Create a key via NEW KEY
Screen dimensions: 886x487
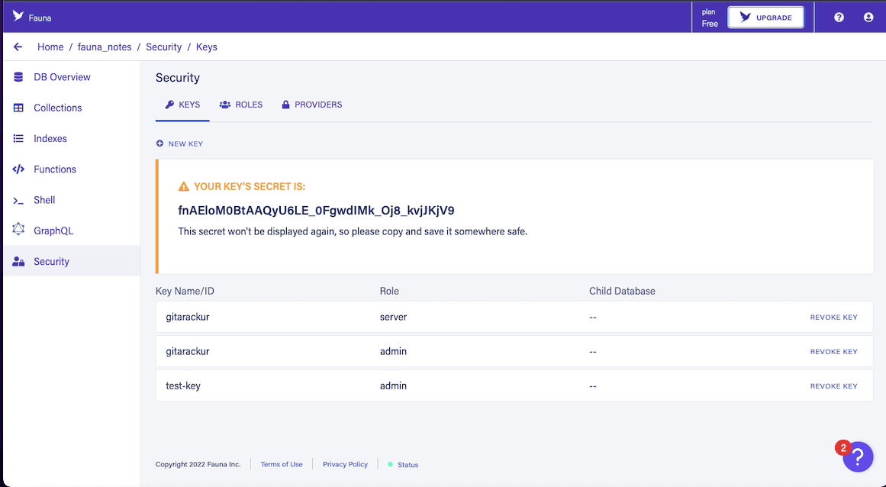(x=179, y=144)
